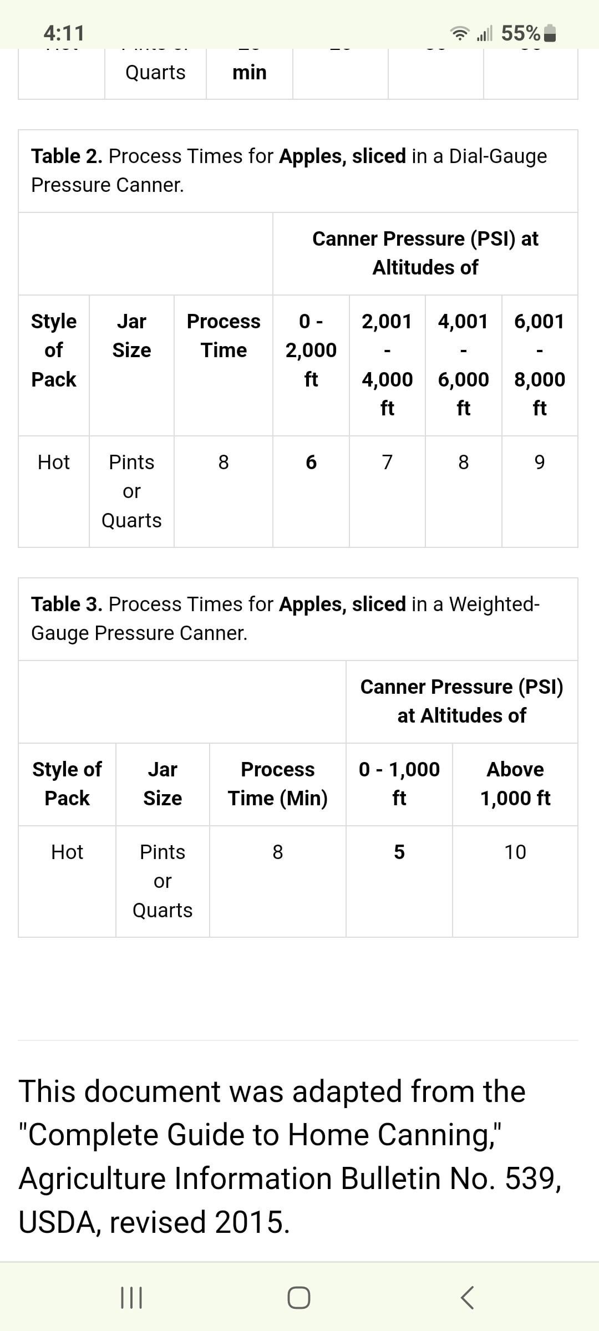Tap the 4:11 clock in status bar
The height and width of the screenshot is (1331, 599).
pos(64,33)
